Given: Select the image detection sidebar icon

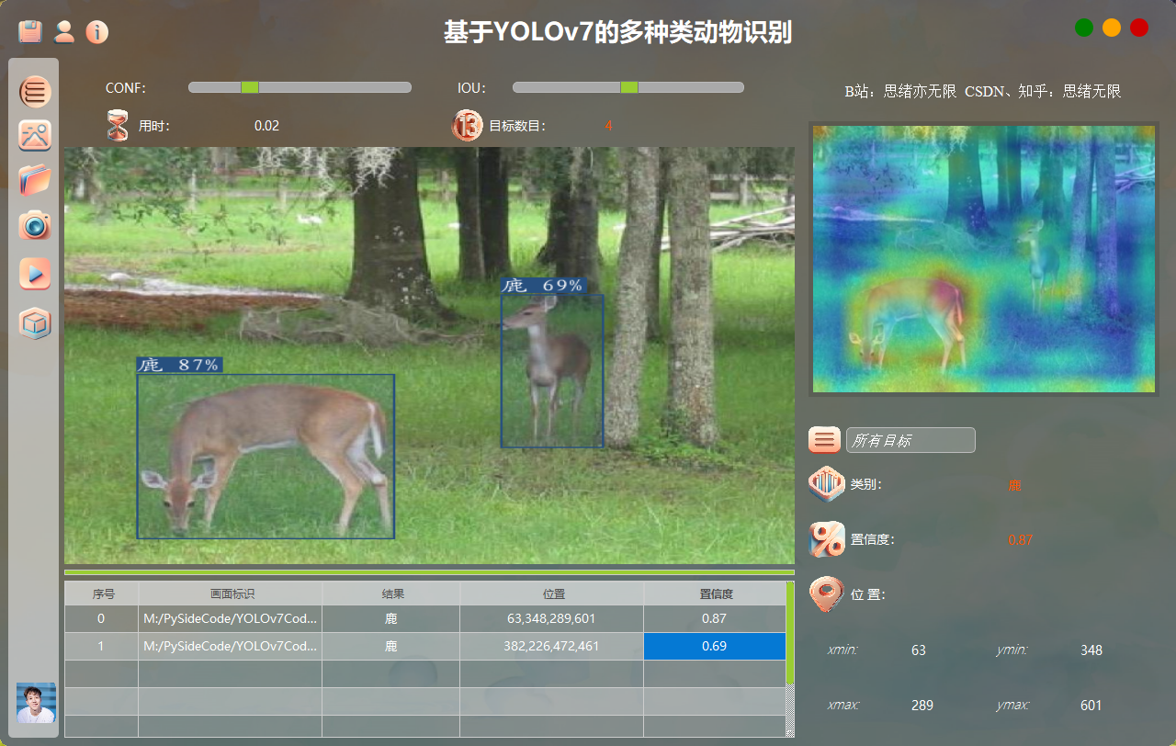Looking at the screenshot, I should (x=35, y=135).
